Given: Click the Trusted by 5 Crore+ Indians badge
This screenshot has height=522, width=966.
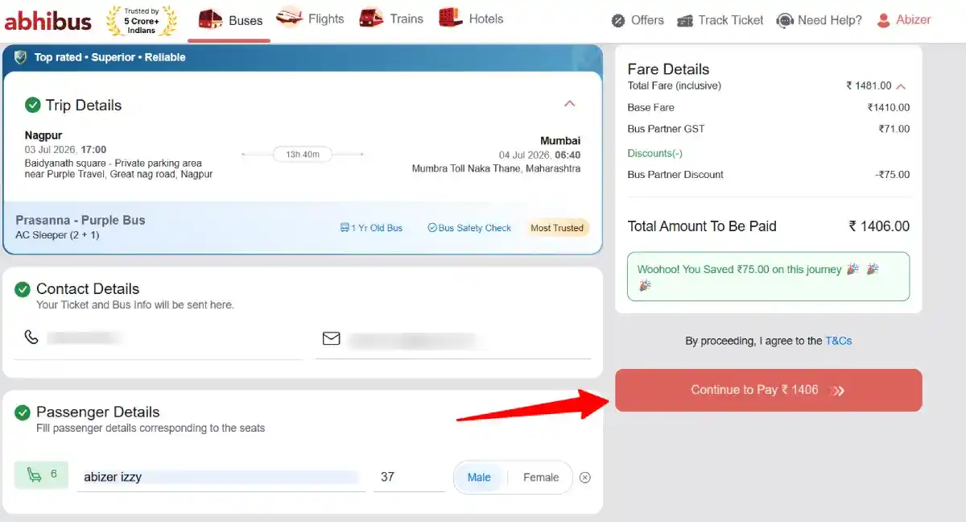Looking at the screenshot, I should tap(142, 21).
